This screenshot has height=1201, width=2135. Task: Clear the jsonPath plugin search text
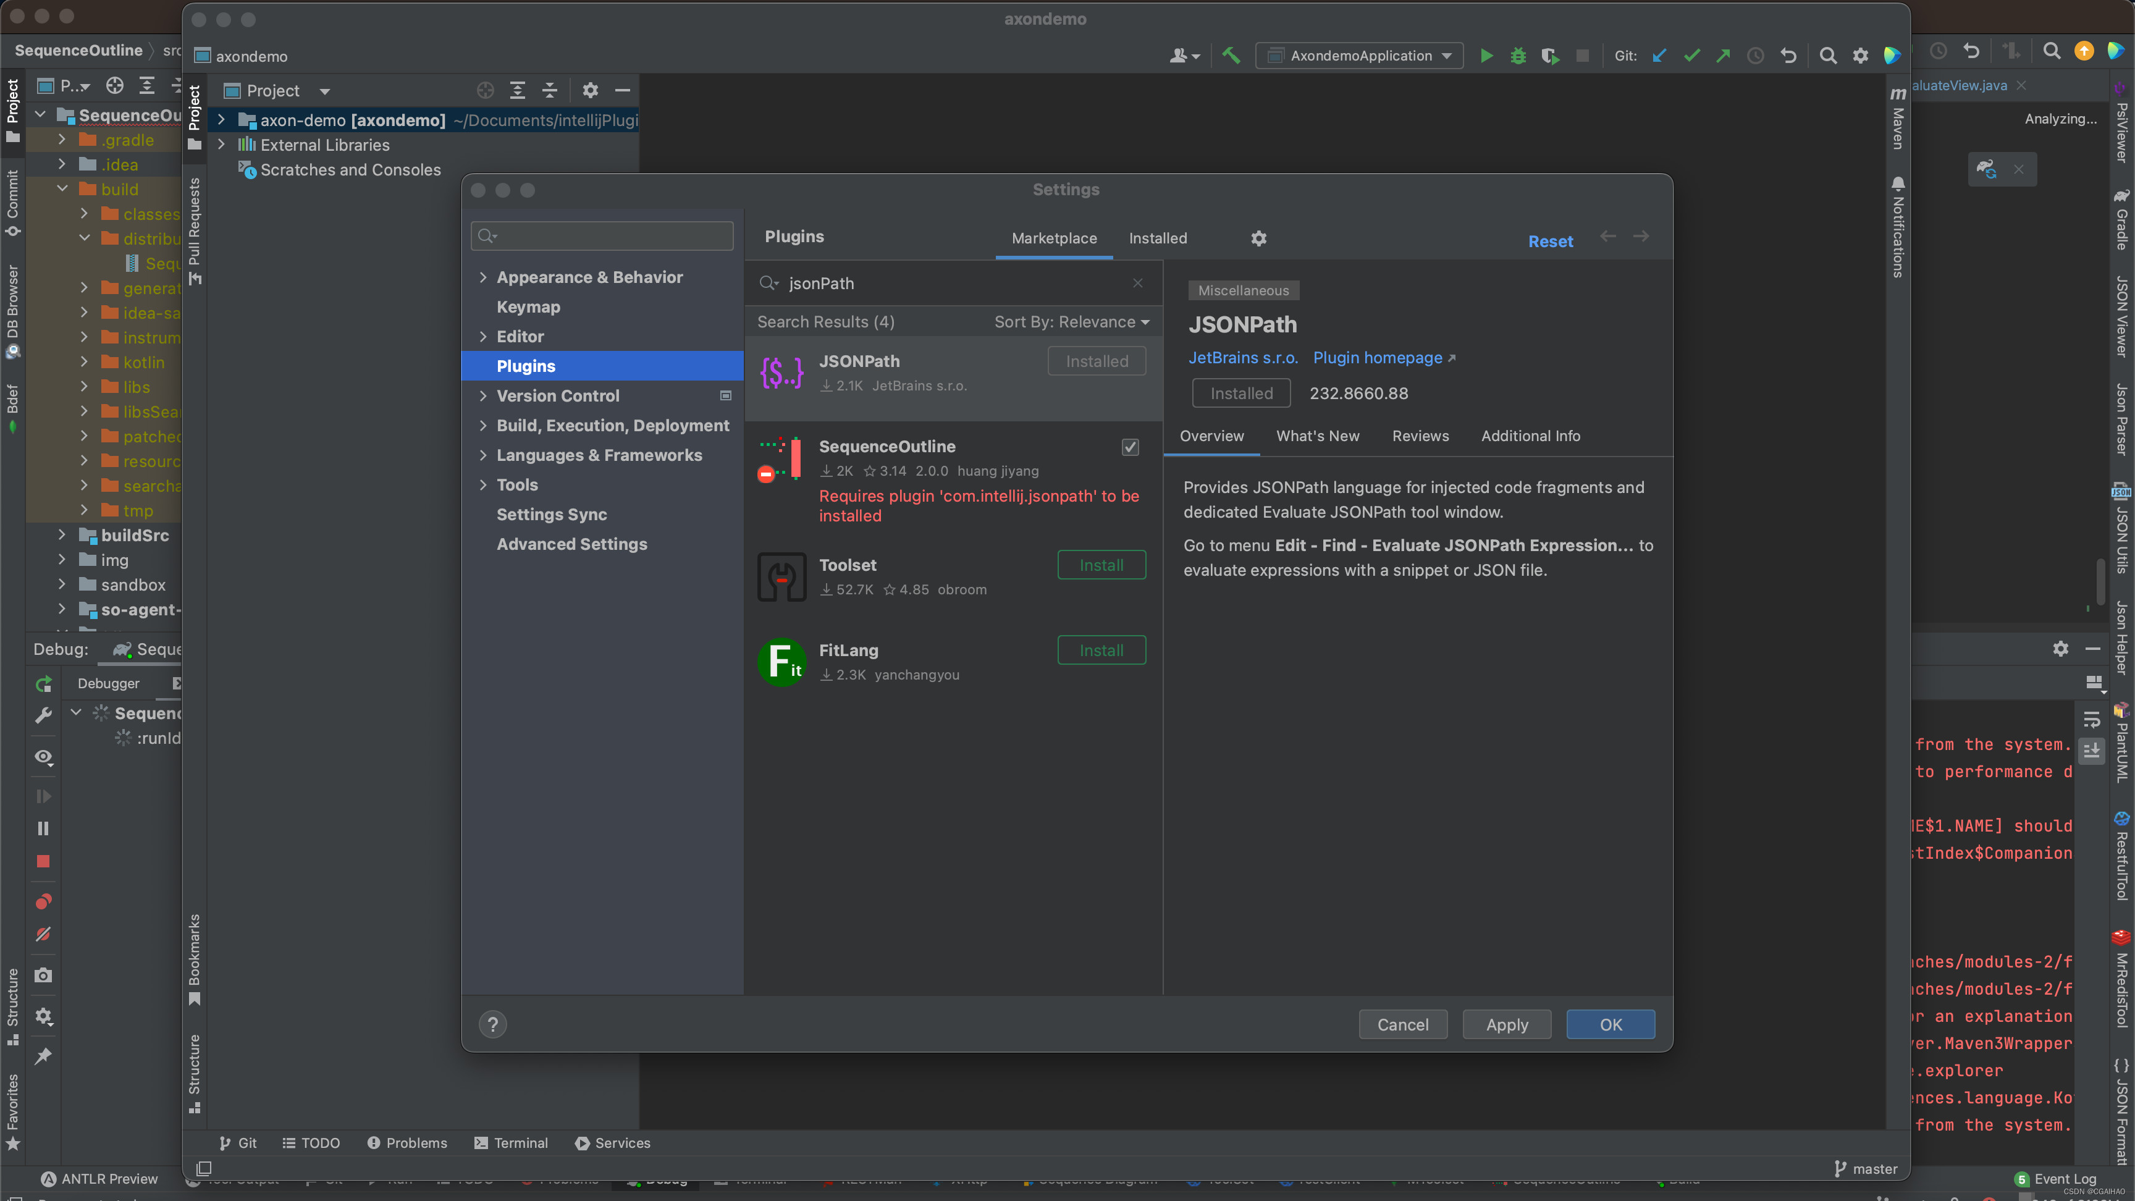point(1138,284)
